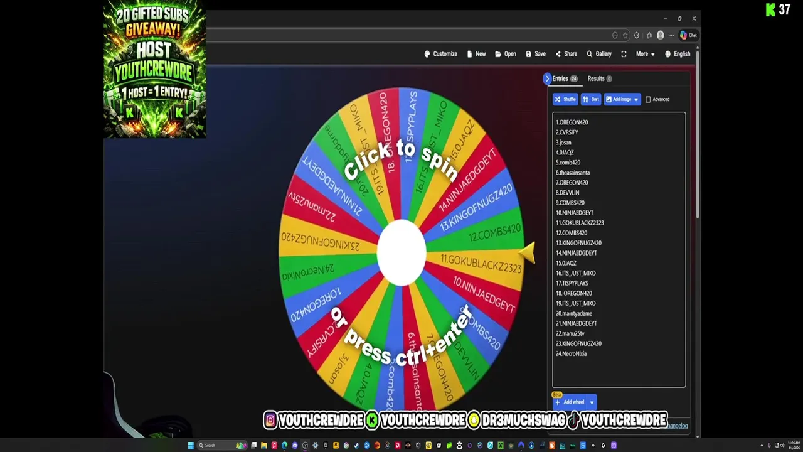803x452 pixels.
Task: Open the Copilot Chat button
Action: pos(688,35)
